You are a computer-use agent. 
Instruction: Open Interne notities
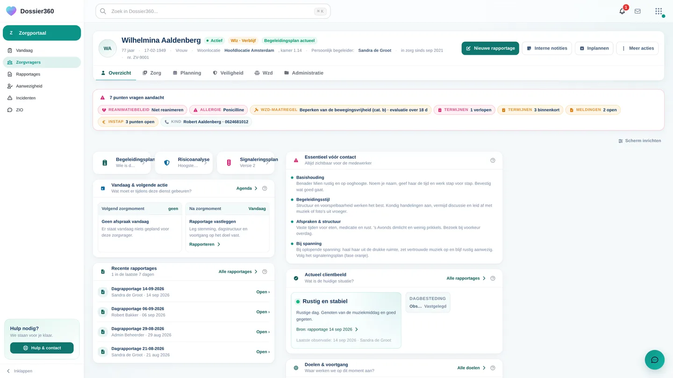(x=547, y=48)
